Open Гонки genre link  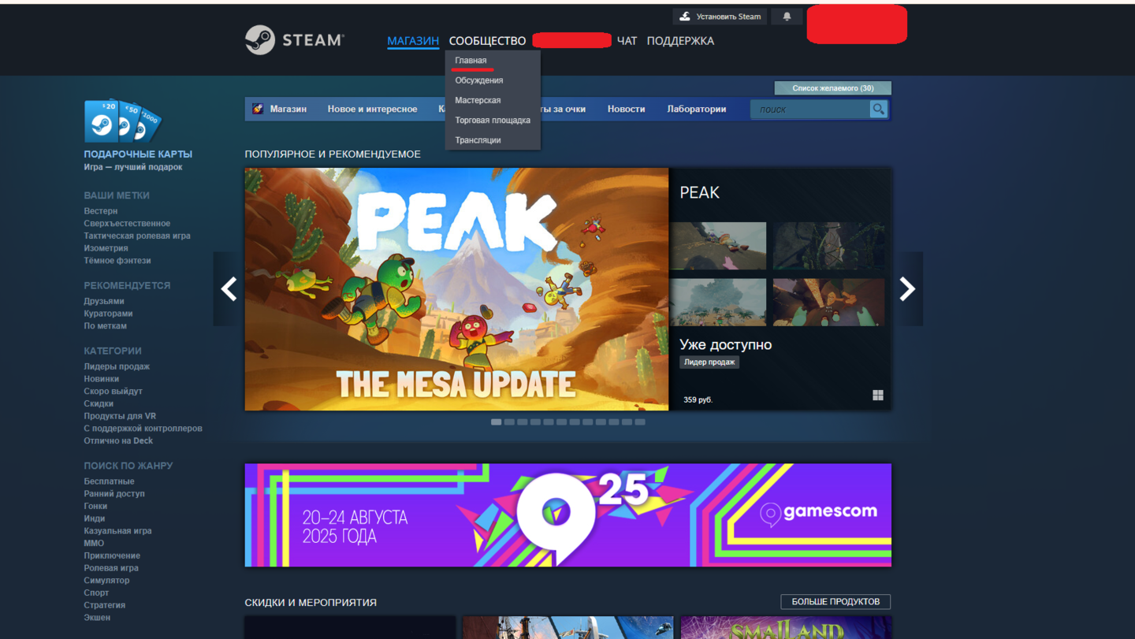tap(95, 506)
